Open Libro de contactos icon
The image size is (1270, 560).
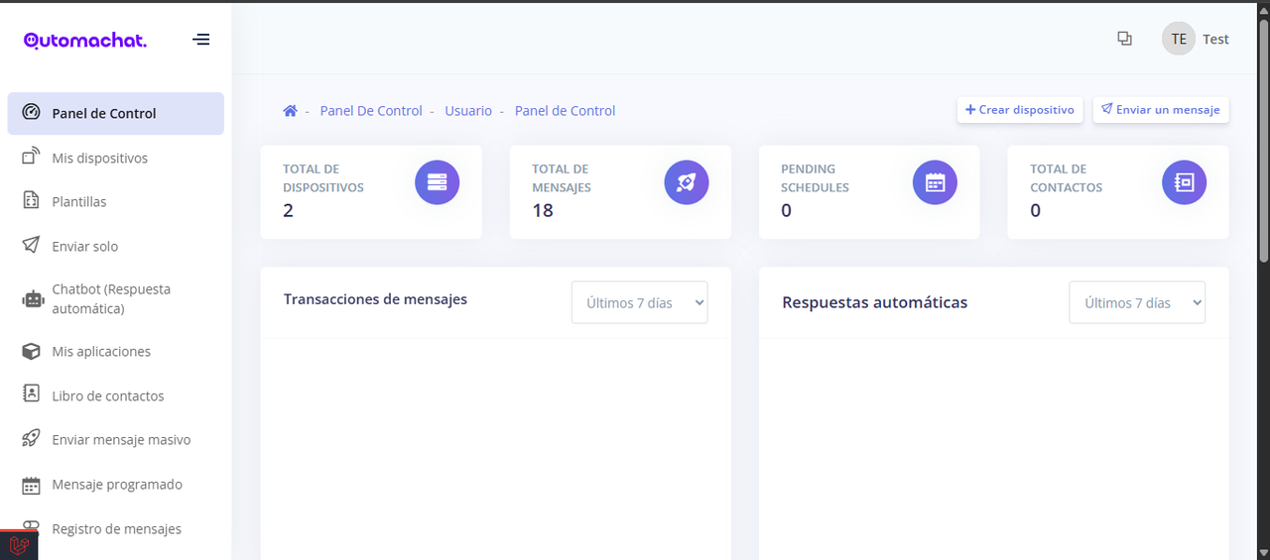tap(31, 394)
